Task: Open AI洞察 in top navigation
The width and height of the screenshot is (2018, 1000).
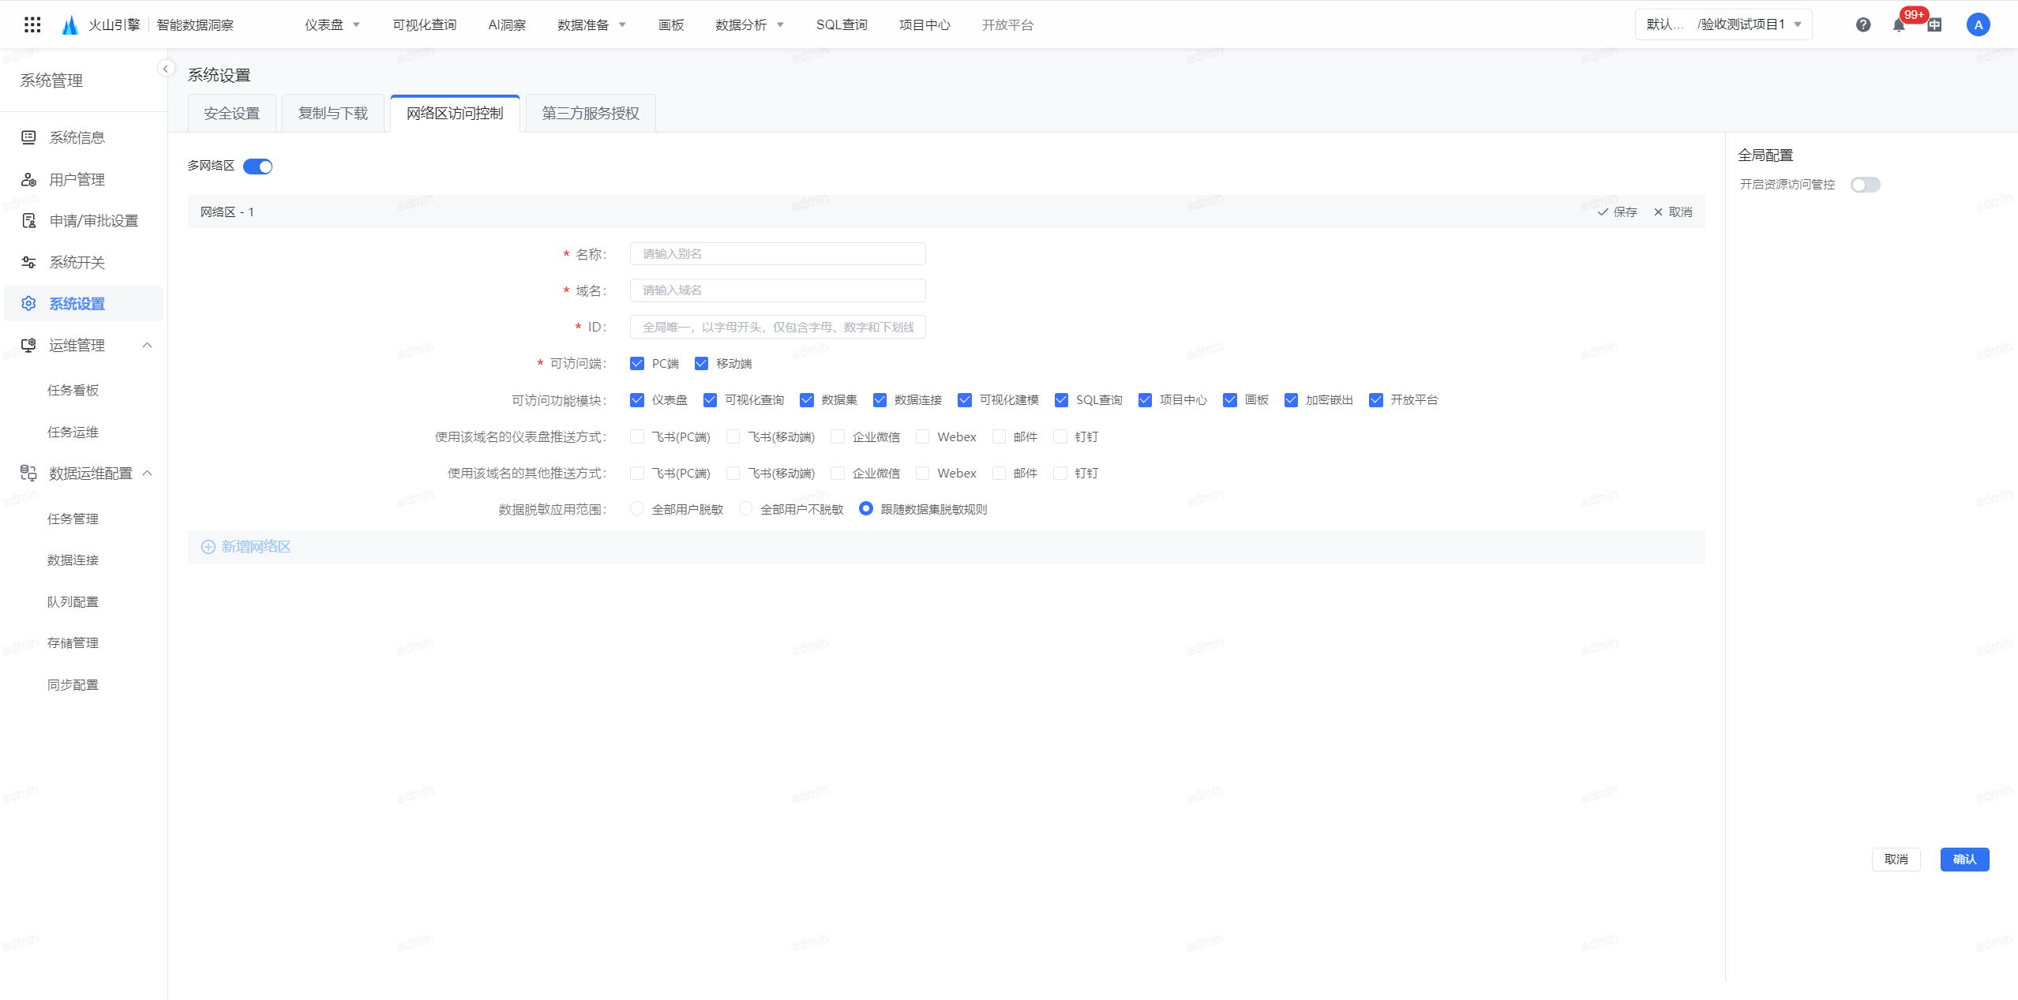Action: [507, 24]
